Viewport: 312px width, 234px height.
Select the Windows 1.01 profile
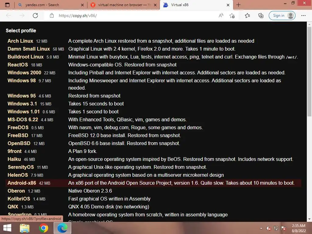point(23,112)
